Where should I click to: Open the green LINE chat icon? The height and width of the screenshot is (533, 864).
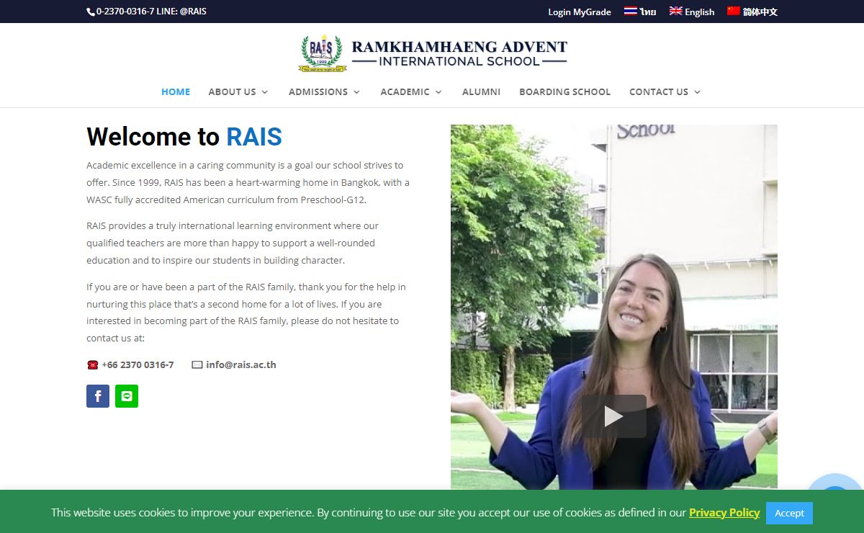[x=127, y=396]
